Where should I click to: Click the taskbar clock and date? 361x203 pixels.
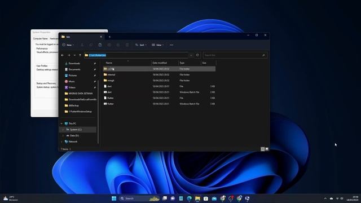pos(353,198)
